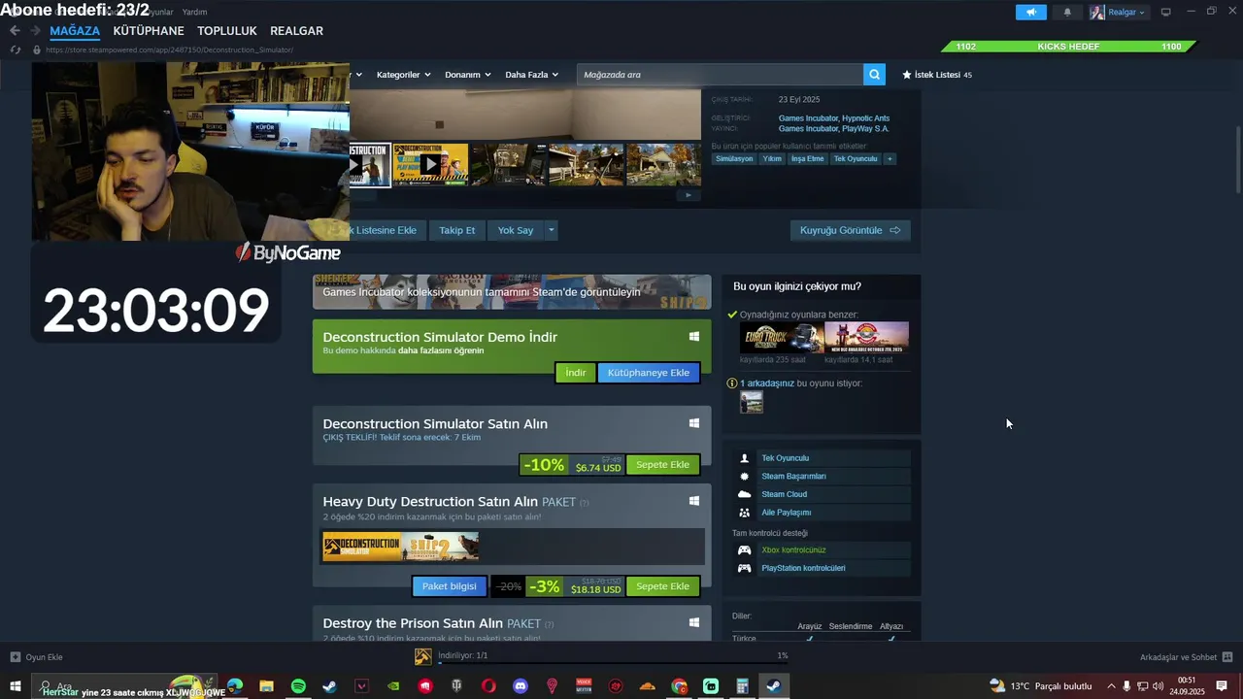Image resolution: width=1243 pixels, height=699 pixels.
Task: Click the magnifier search button in store
Action: [875, 75]
